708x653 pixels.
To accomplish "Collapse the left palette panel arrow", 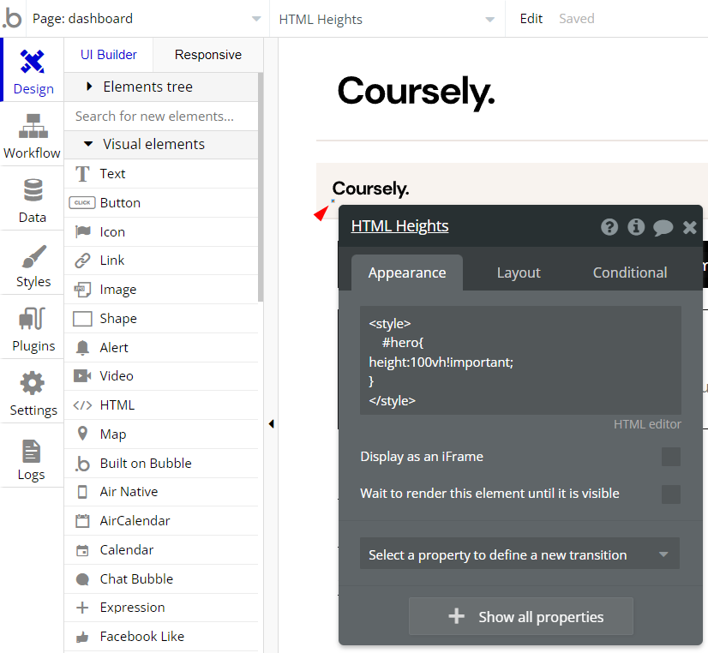I will 271,423.
